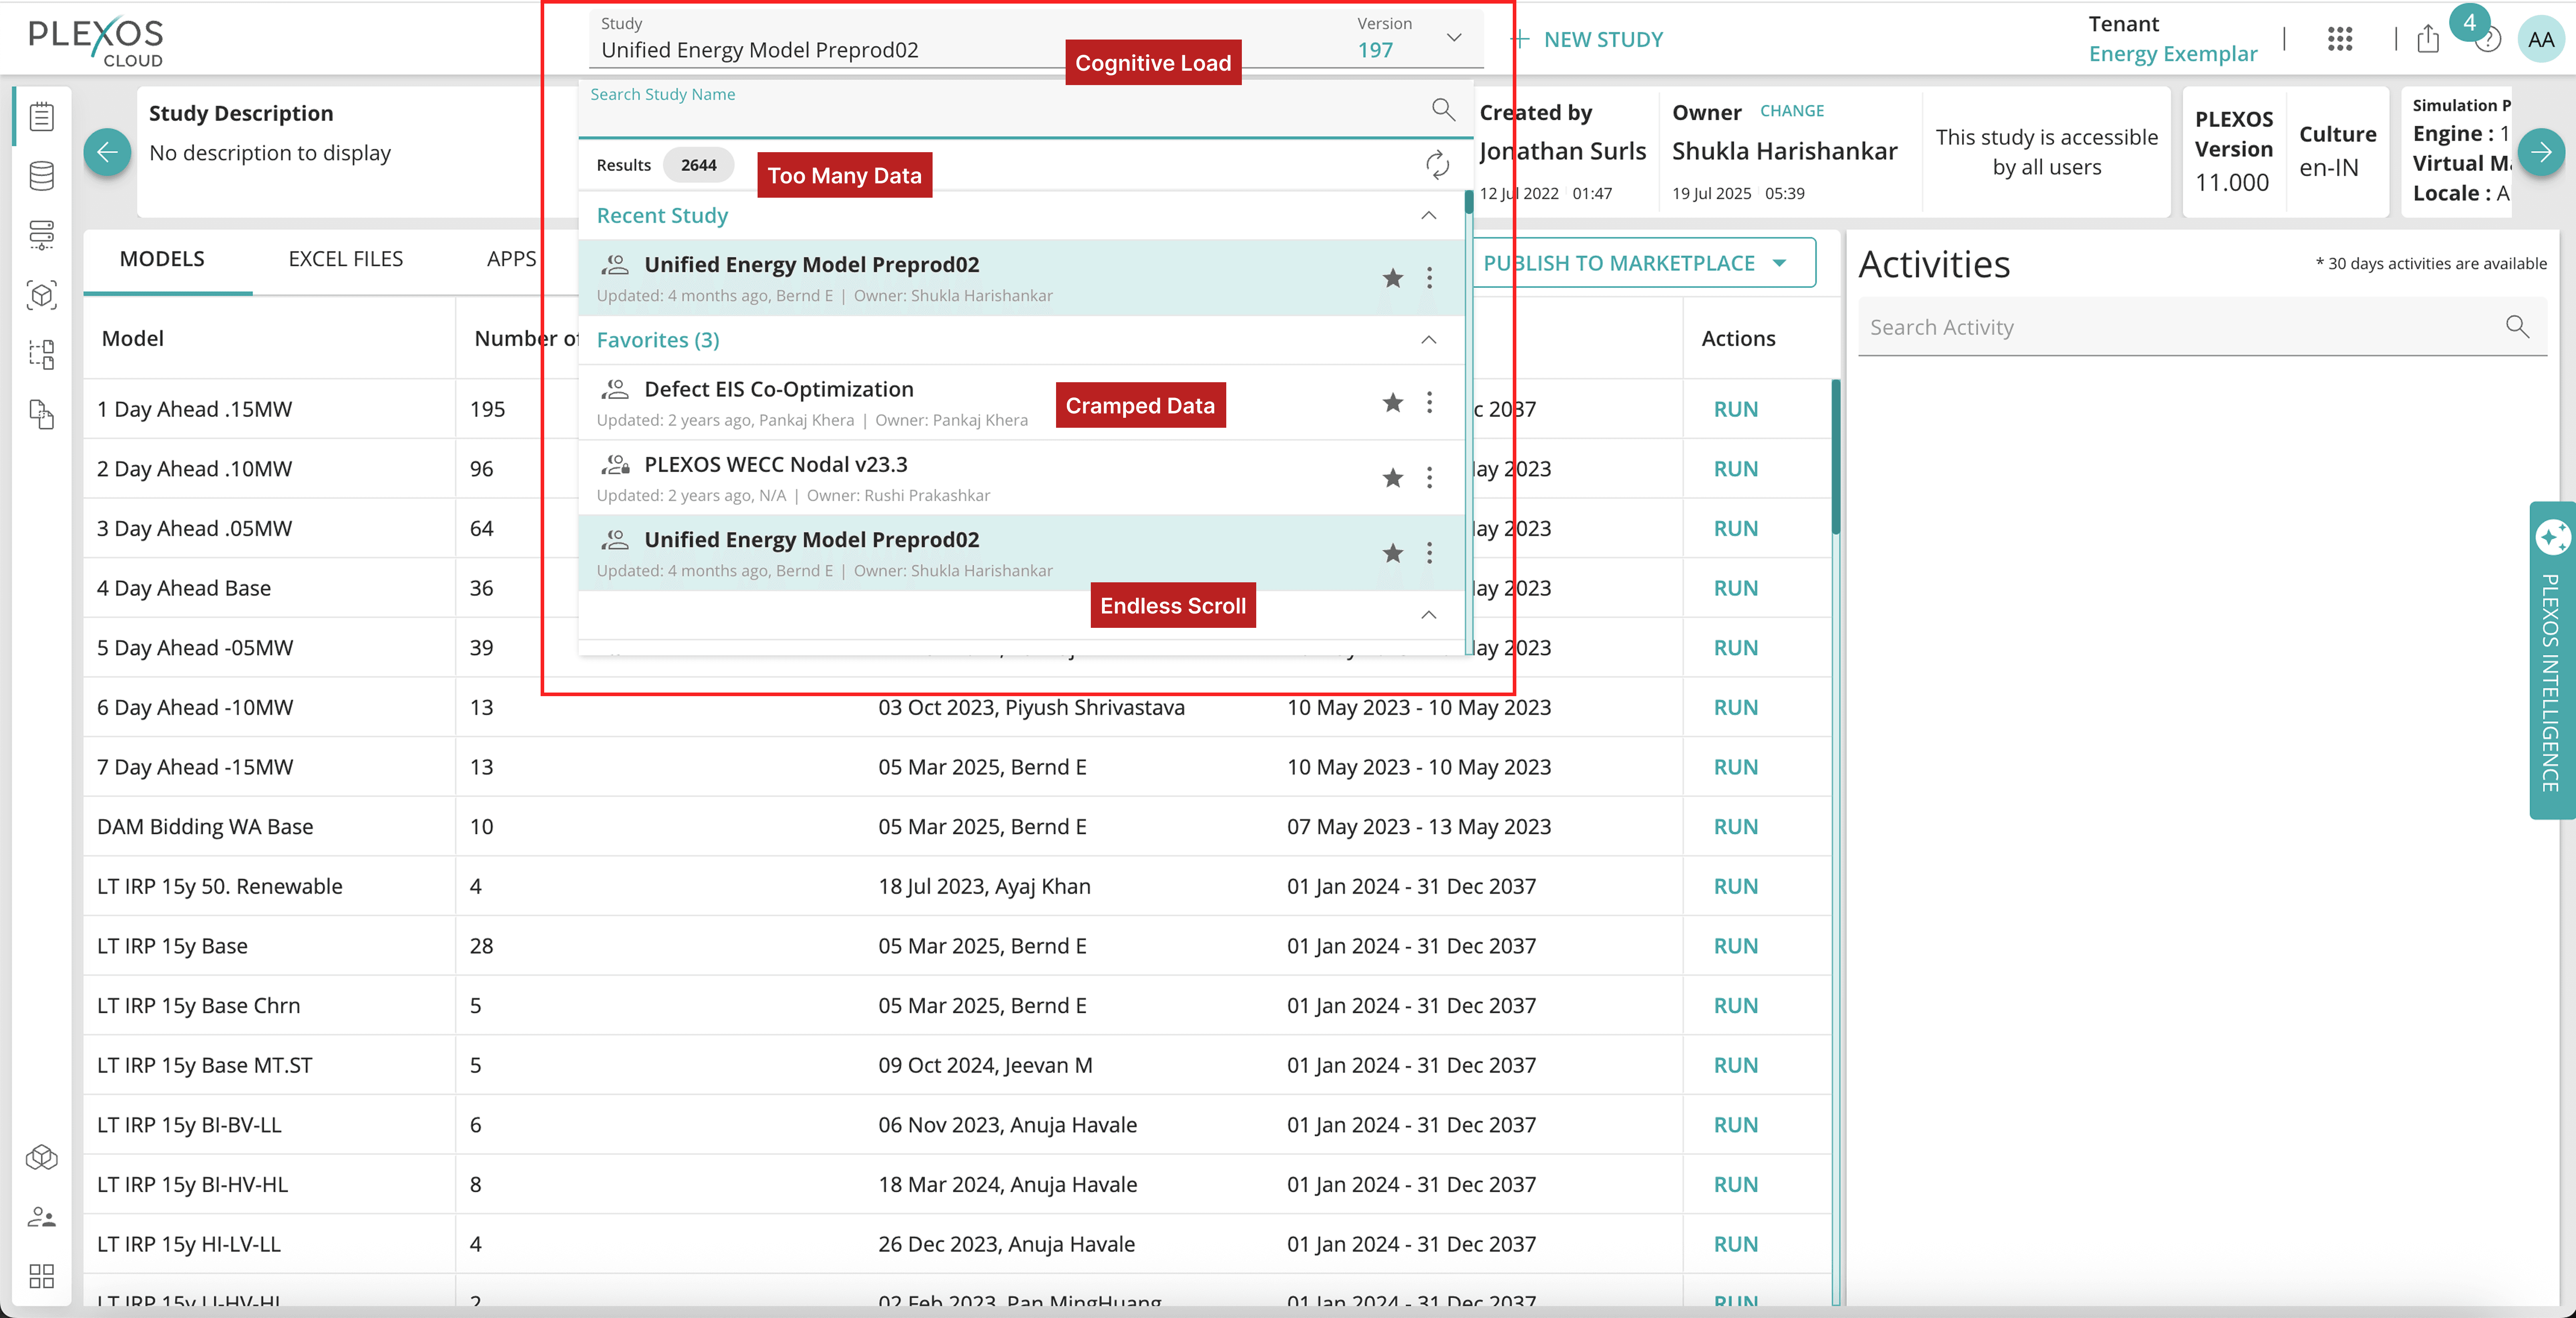This screenshot has height=1318, width=2576.
Task: Click the refresh icon beside Results count
Action: (x=1437, y=165)
